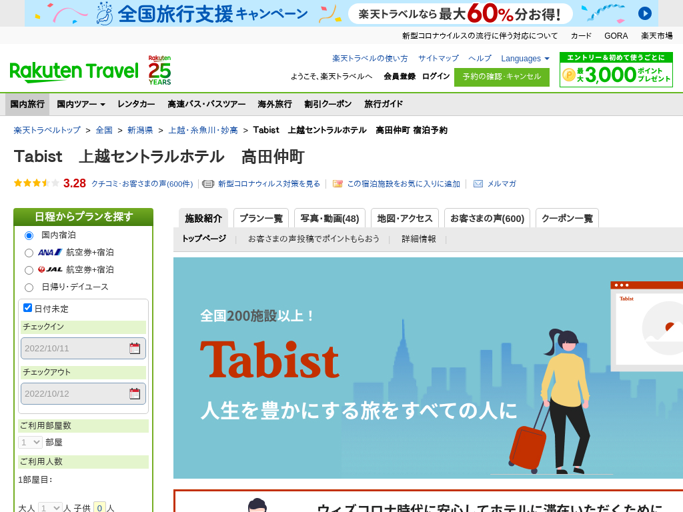Viewport: 683px width, 512px height.
Task: Select the トップページ sub-navigation item
Action: [x=204, y=239]
